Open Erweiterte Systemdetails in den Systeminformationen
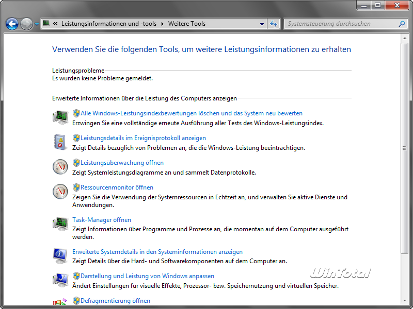Image resolution: width=413 pixels, height=309 pixels. pyautogui.click(x=157, y=252)
